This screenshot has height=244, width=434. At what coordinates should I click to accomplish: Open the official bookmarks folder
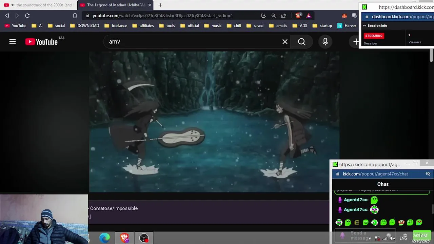click(x=190, y=26)
